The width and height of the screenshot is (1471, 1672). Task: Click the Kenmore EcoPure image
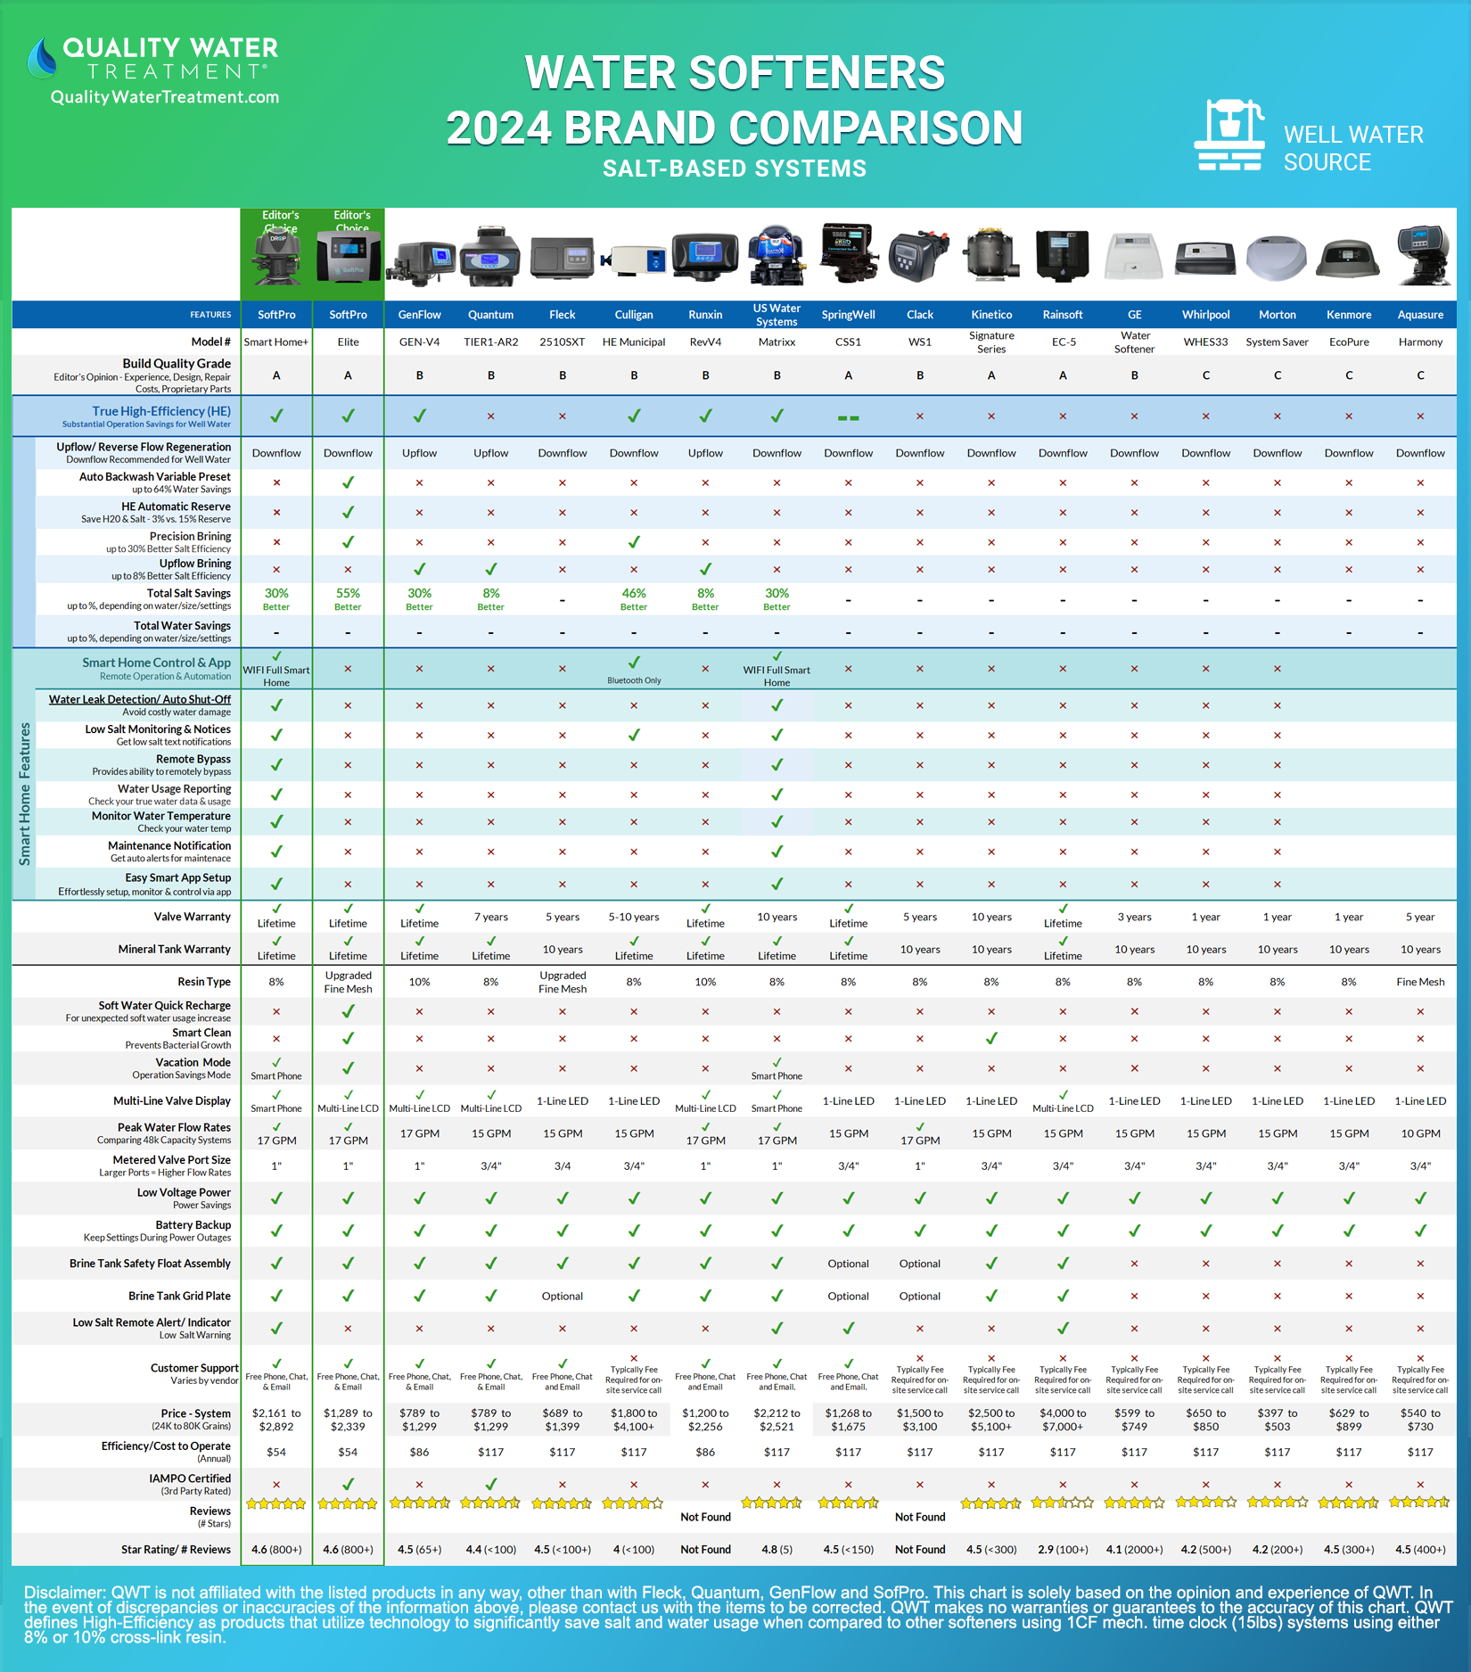point(1349,258)
